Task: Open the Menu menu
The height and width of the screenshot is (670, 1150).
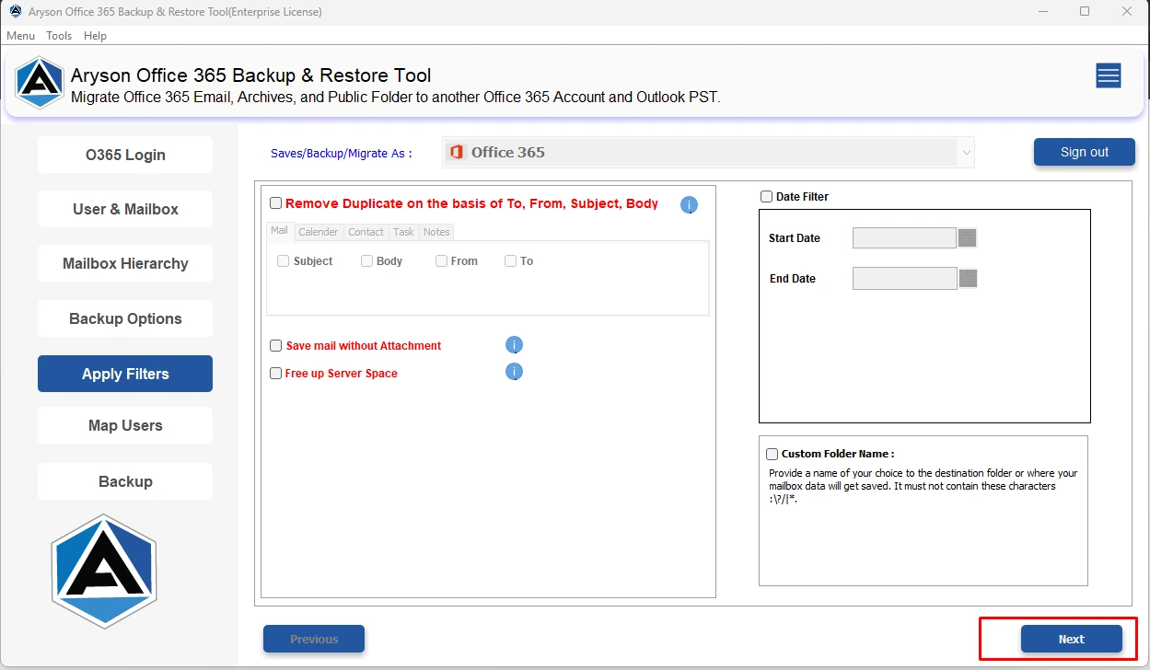Action: (20, 36)
